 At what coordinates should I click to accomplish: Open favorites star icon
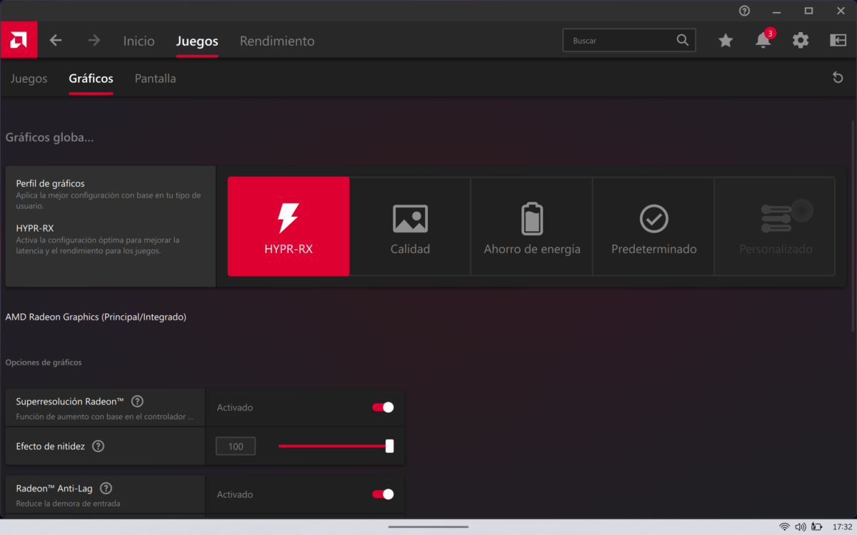coord(726,41)
